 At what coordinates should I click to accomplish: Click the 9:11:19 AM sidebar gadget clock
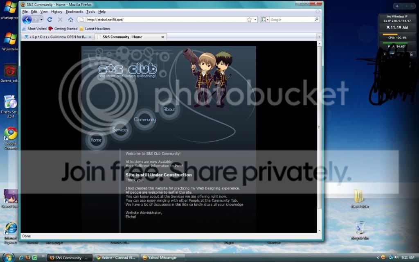coord(397,27)
